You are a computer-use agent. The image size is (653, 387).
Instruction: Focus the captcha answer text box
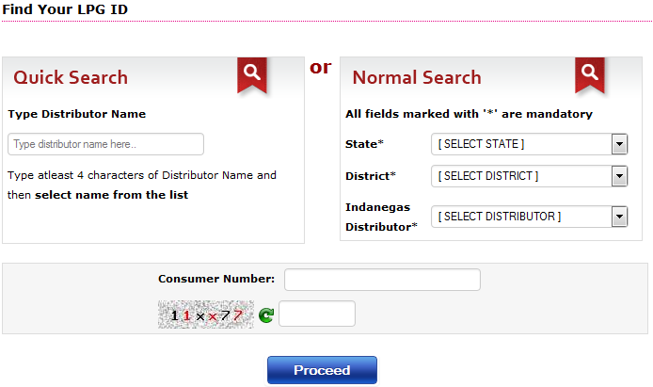point(317,314)
